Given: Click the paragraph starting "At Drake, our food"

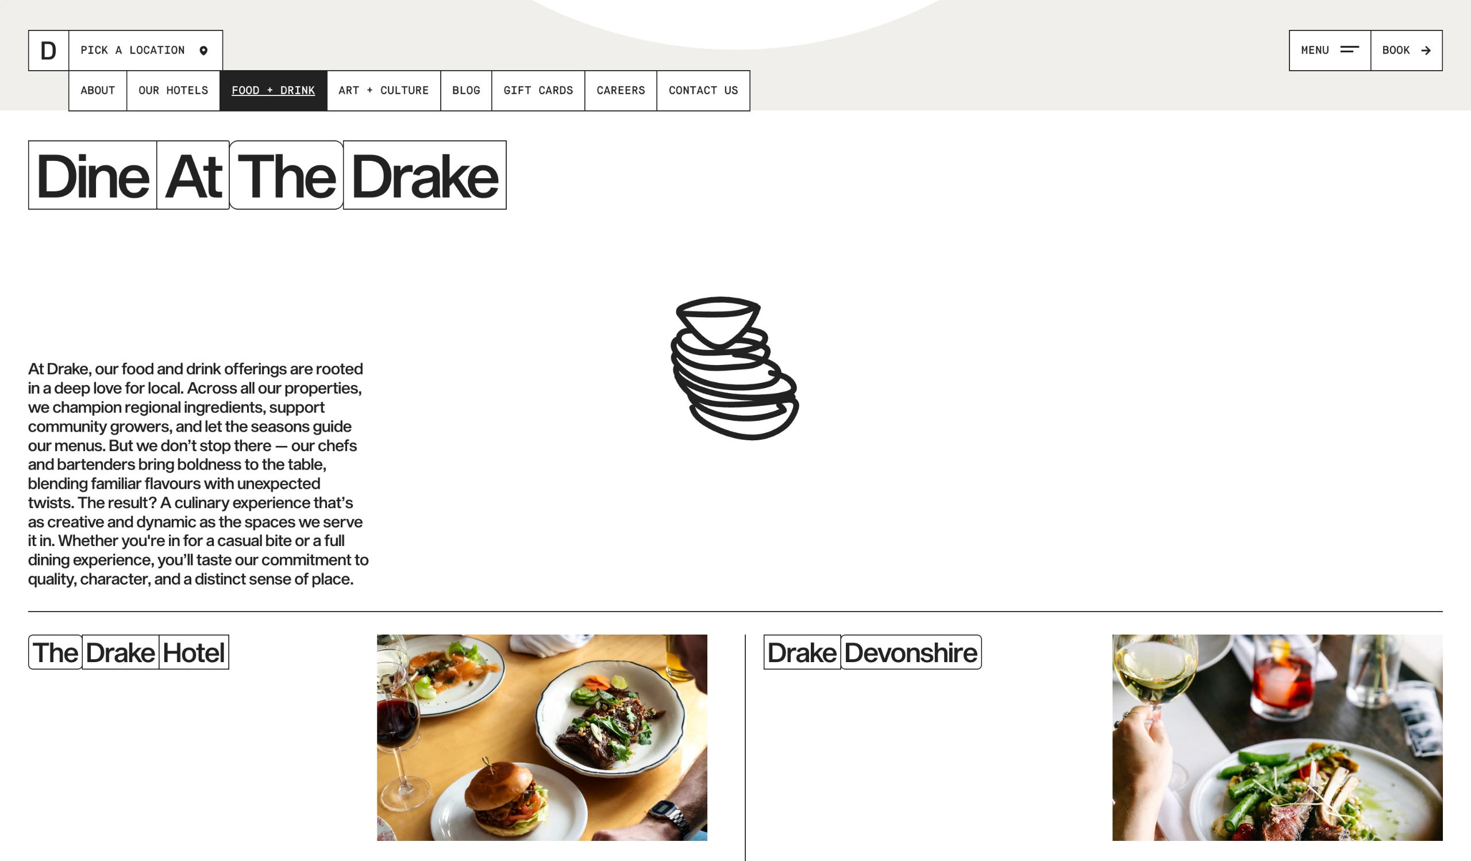Looking at the screenshot, I should [198, 474].
